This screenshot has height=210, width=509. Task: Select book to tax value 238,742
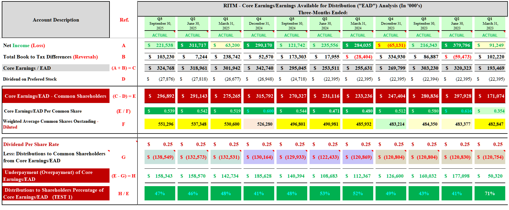tap(226, 57)
